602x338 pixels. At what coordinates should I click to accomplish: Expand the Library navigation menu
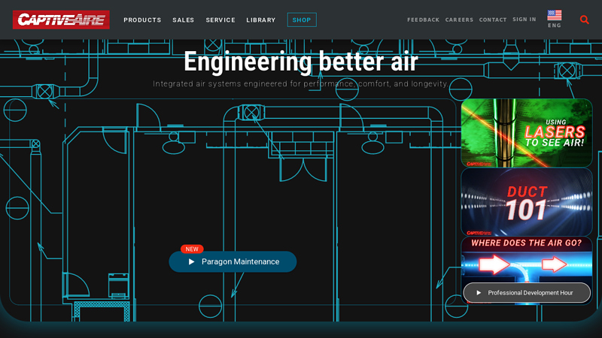(260, 20)
